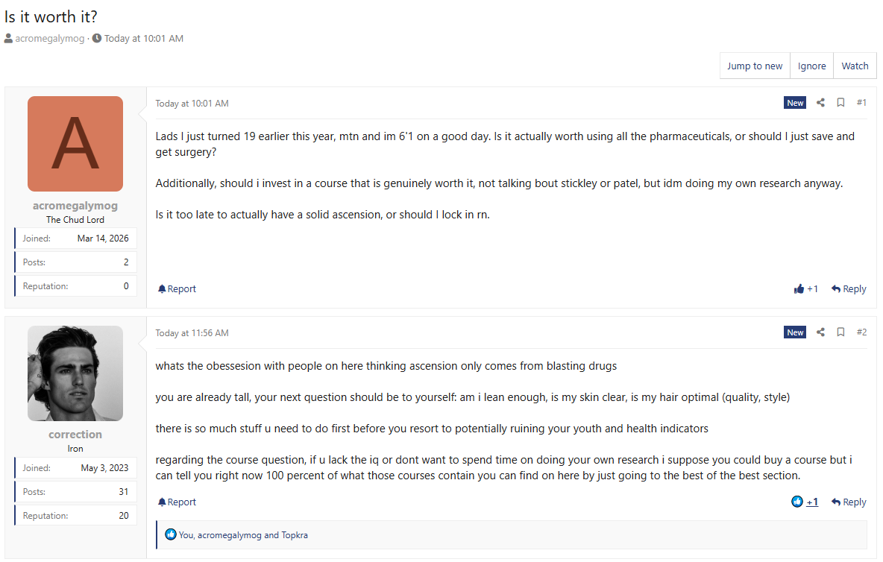
Task: Reply to acromegalymog's post
Action: tap(849, 289)
